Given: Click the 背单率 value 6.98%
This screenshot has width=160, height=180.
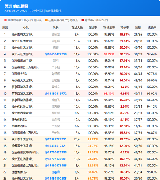Looking at the screenshot, I should pos(125,94).
